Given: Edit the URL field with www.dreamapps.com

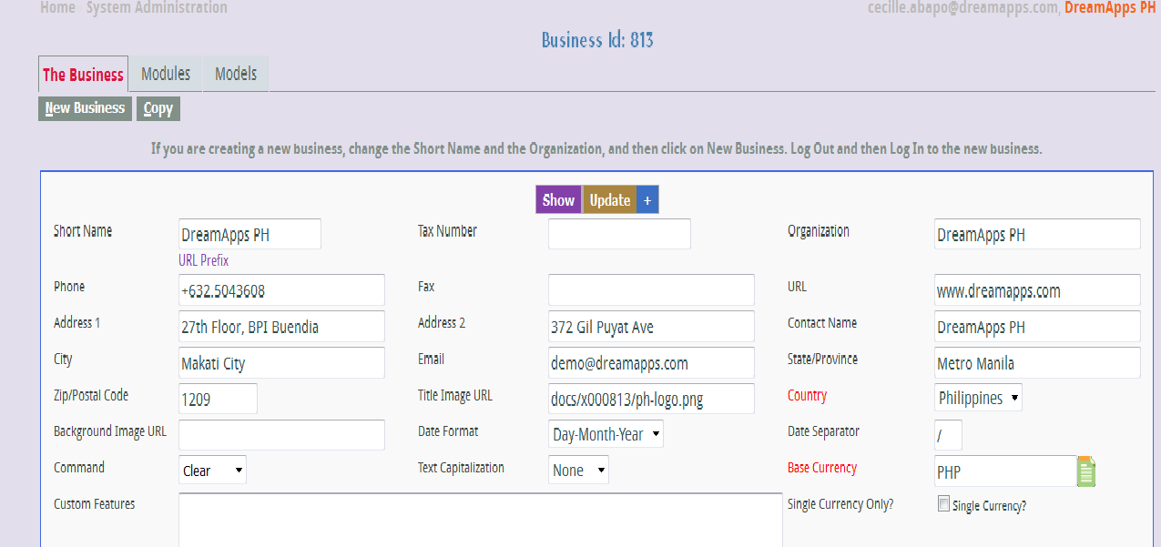Looking at the screenshot, I should [x=1038, y=290].
